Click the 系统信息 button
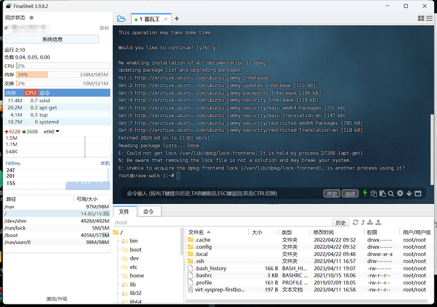The height and width of the screenshot is (307, 437). pyautogui.click(x=52, y=39)
